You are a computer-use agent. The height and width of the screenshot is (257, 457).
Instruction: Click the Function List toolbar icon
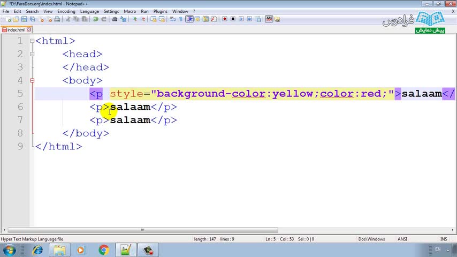214,19
